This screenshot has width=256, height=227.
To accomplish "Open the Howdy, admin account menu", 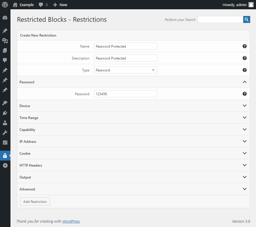I will [238, 5].
